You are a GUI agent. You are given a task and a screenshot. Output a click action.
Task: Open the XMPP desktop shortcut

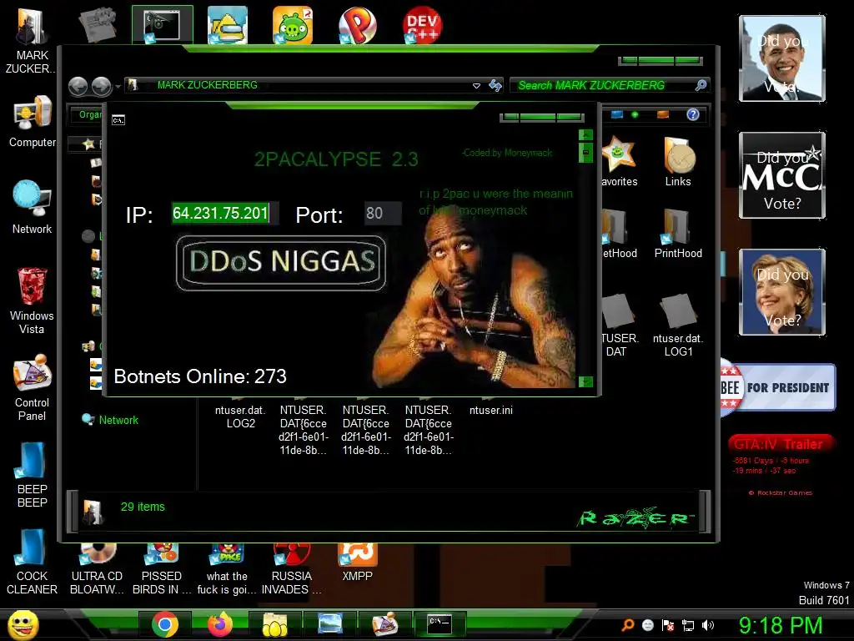coord(357,563)
